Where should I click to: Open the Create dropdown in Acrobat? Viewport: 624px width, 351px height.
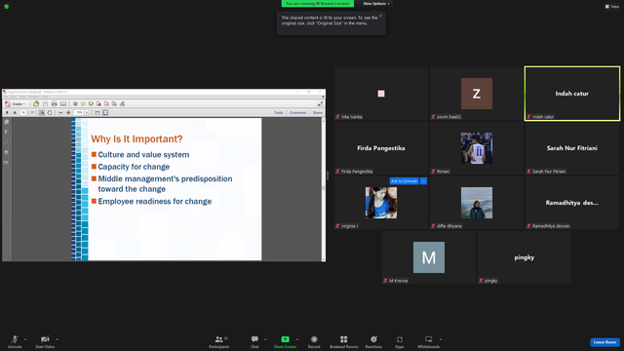coord(16,104)
